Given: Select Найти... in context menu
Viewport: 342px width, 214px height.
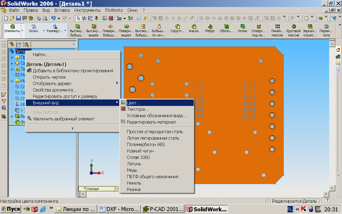Looking at the screenshot, I should tap(72, 55).
